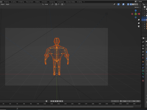Open the Armature data properties tab
Image resolution: width=147 pixels, height=110 pixels.
(143, 71)
